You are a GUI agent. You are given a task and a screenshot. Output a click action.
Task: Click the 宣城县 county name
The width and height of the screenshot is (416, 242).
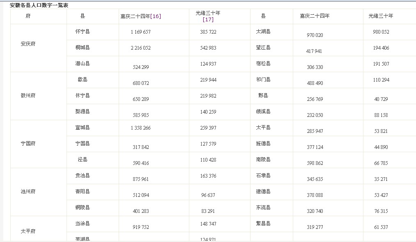click(x=83, y=128)
